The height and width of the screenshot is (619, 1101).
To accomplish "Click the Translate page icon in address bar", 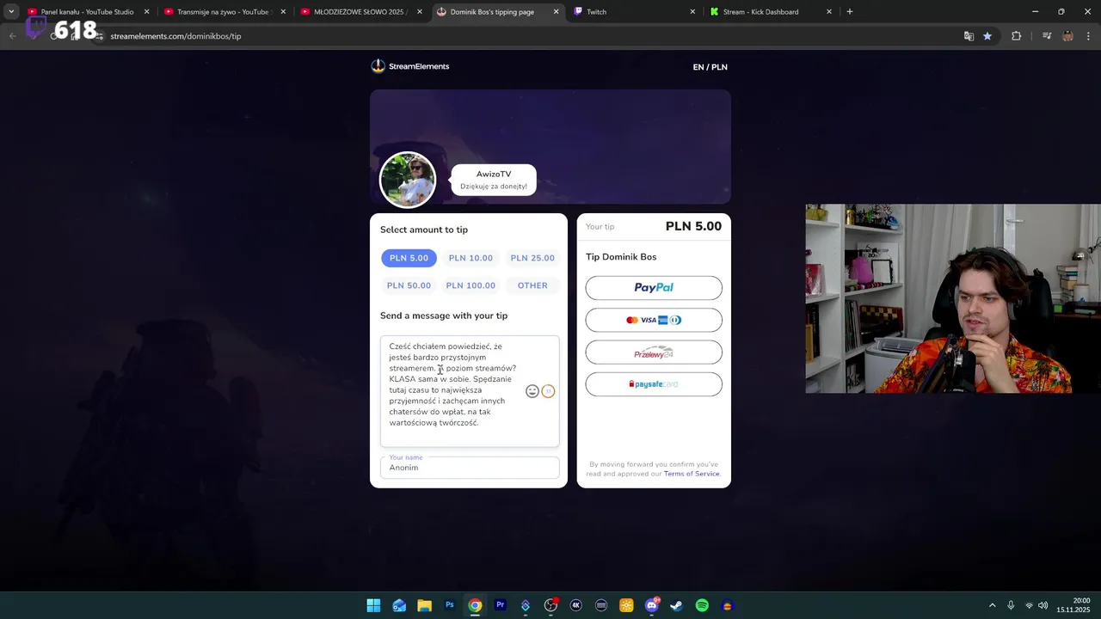I will point(969,36).
